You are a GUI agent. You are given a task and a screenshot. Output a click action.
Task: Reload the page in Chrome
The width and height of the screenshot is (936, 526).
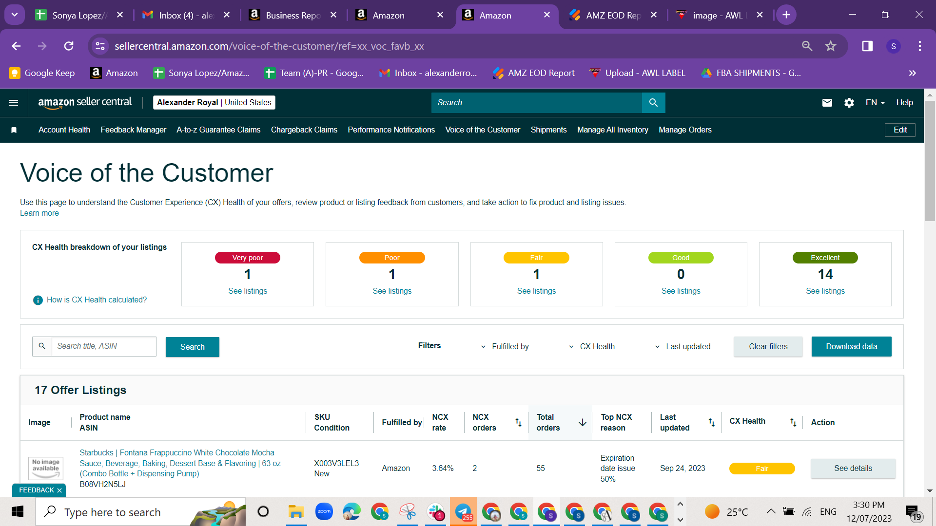pyautogui.click(x=69, y=46)
